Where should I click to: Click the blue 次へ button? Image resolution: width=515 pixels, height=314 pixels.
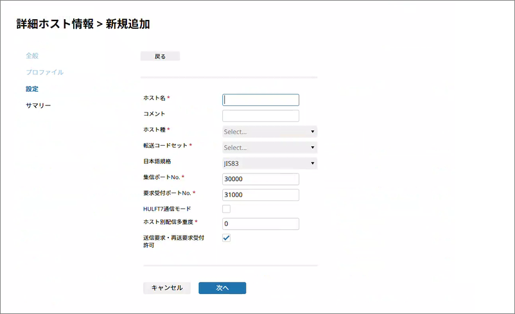[222, 288]
